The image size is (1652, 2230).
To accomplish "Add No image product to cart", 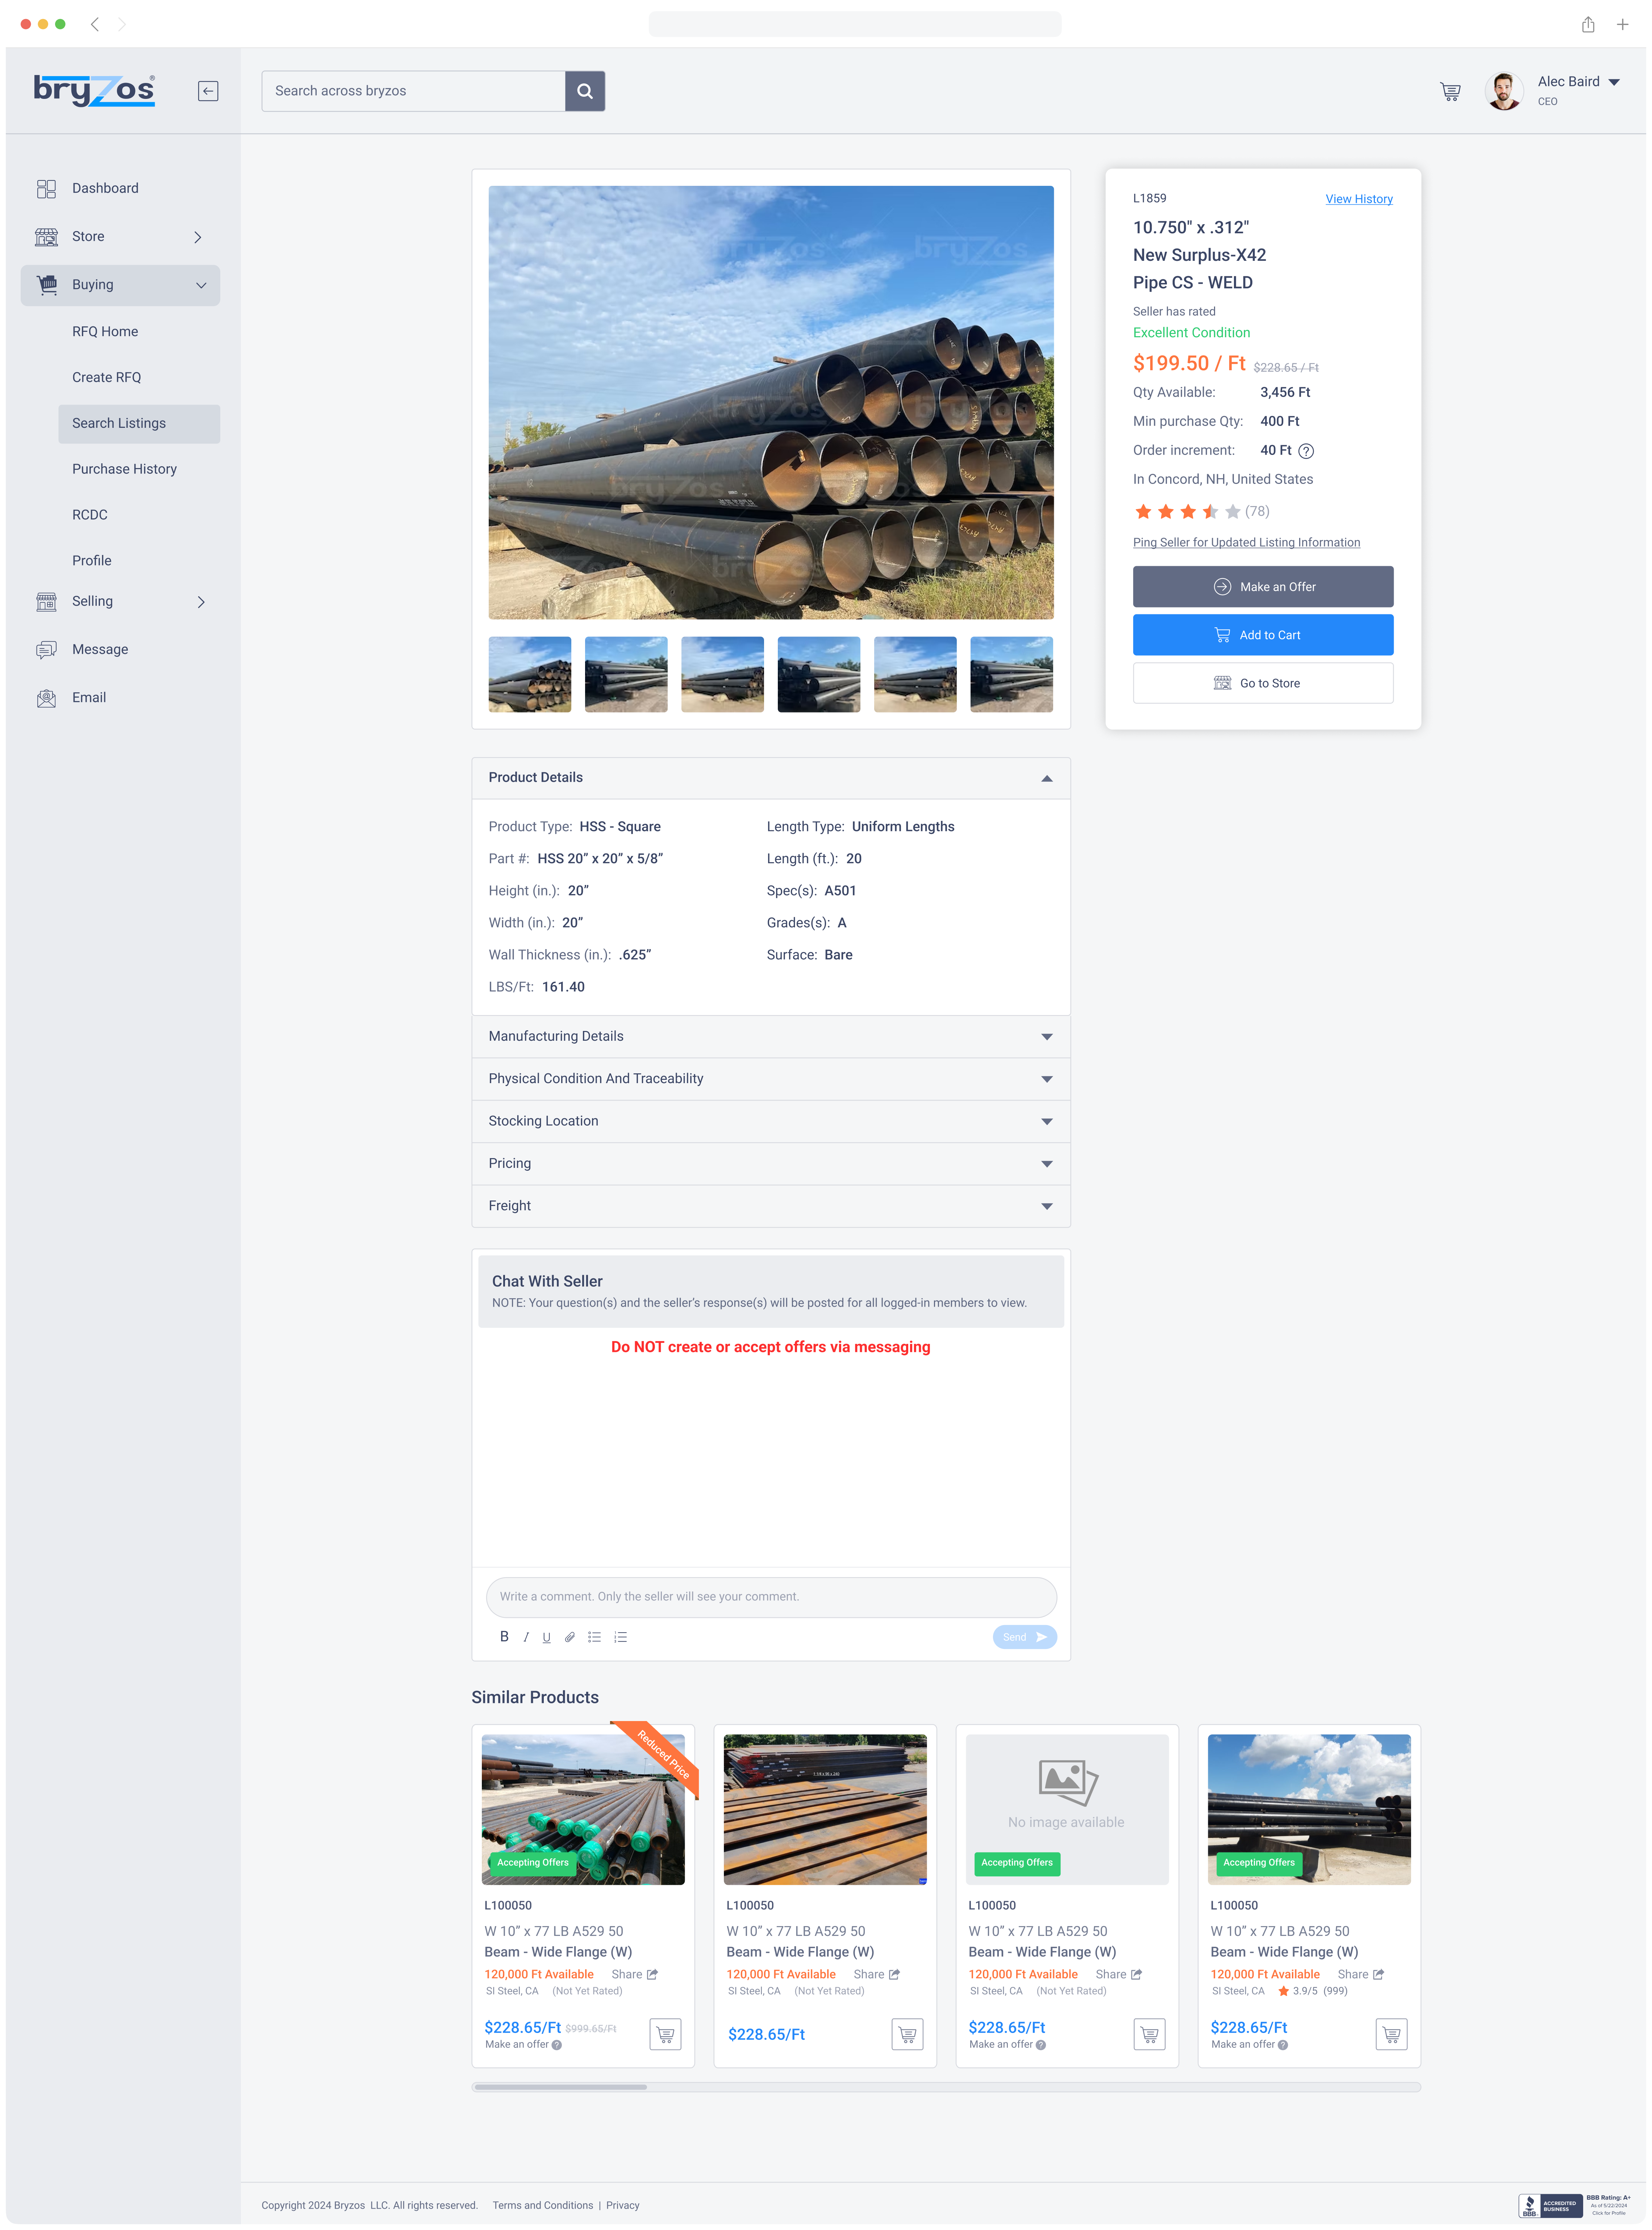I will point(1149,2034).
